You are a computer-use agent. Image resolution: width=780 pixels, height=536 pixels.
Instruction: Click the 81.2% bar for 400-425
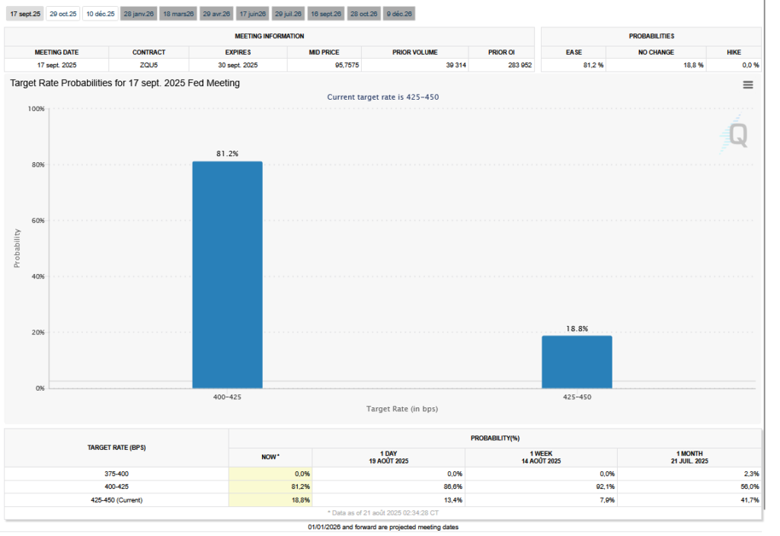[x=227, y=274]
